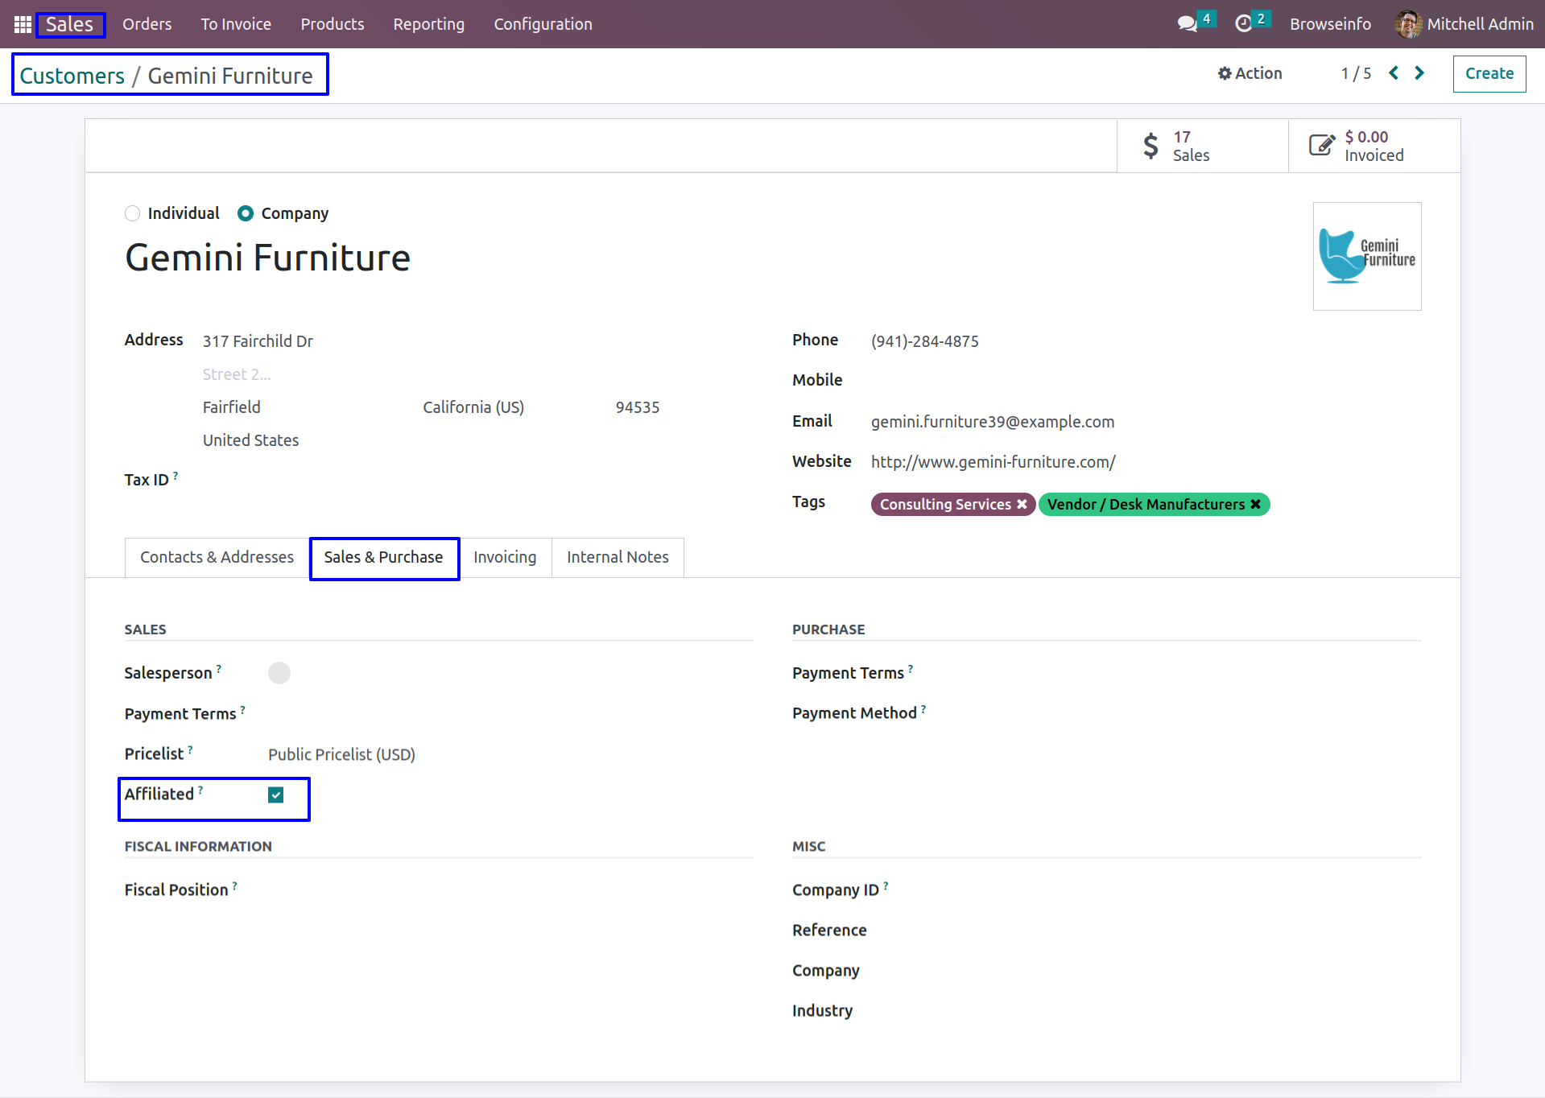The height and width of the screenshot is (1098, 1545).
Task: Select the Company radio option
Action: click(246, 213)
